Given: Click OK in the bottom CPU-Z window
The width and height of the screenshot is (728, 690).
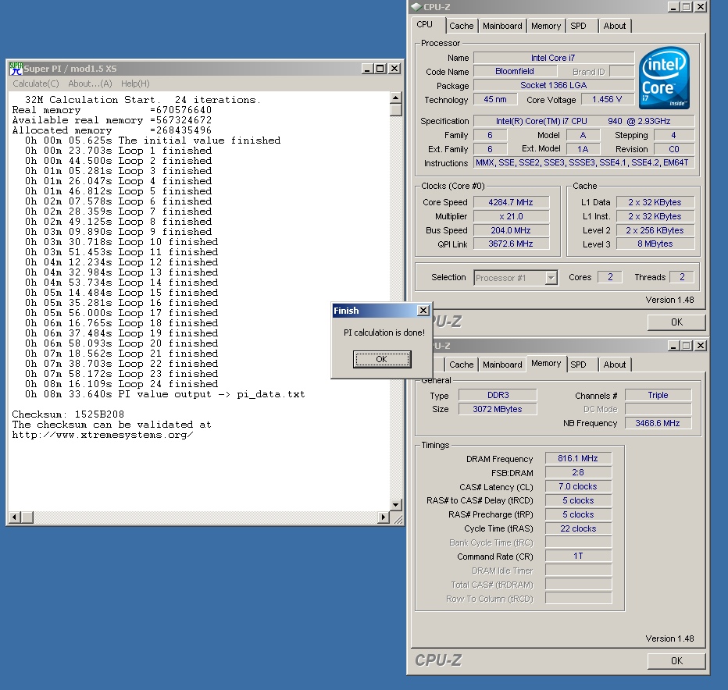Looking at the screenshot, I should point(676,661).
